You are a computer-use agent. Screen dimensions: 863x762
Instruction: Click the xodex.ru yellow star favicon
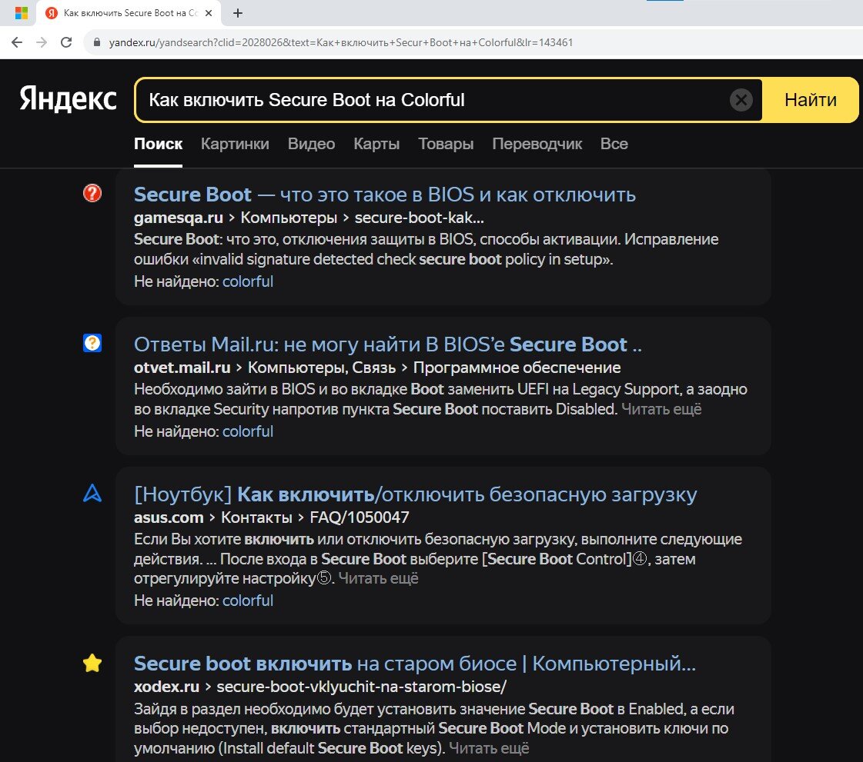coord(92,663)
